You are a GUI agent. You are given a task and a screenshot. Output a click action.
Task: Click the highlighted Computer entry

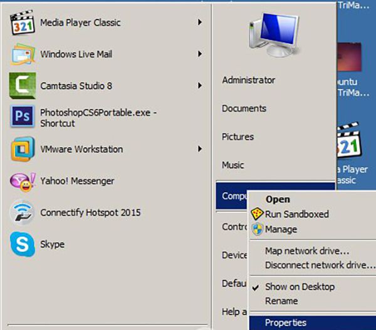click(x=232, y=196)
